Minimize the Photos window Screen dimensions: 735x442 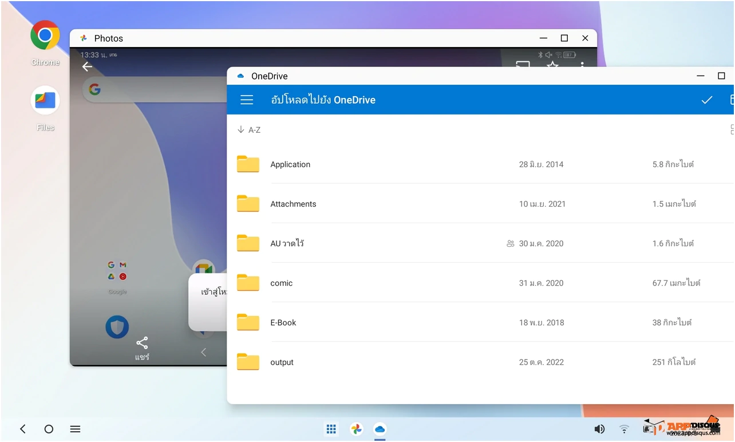click(x=544, y=38)
